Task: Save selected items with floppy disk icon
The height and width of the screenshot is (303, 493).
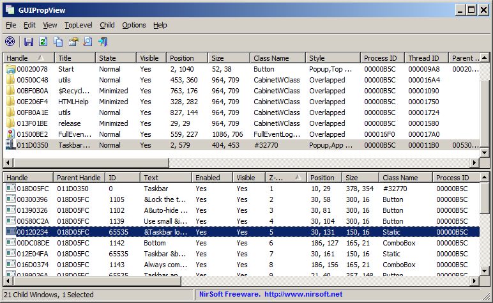Action: tap(29, 42)
